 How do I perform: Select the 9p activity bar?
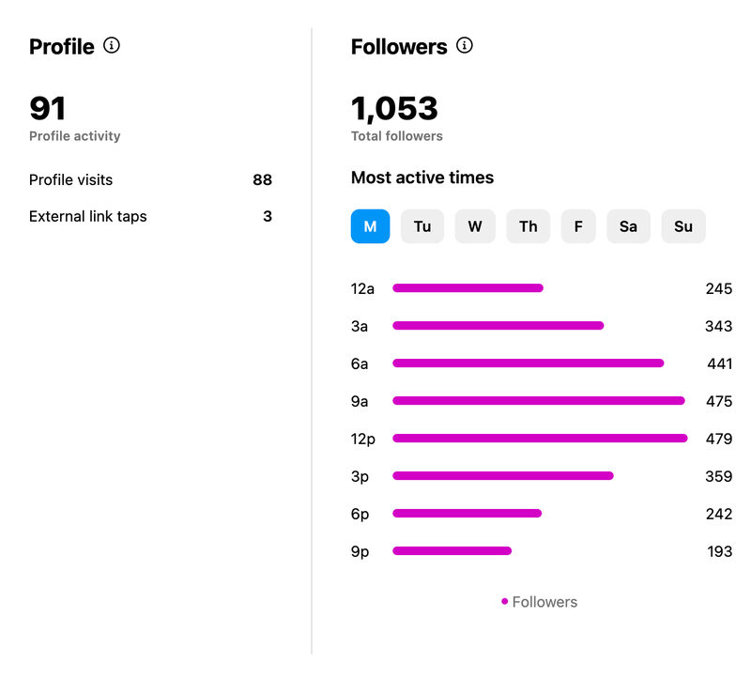click(452, 551)
